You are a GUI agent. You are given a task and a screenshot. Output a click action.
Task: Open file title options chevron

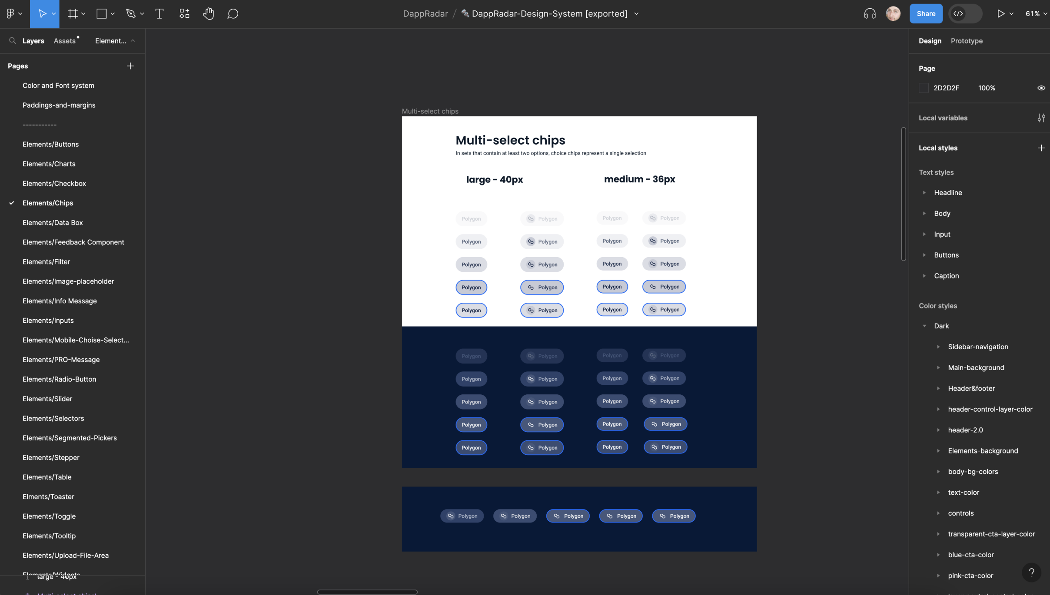pos(636,14)
